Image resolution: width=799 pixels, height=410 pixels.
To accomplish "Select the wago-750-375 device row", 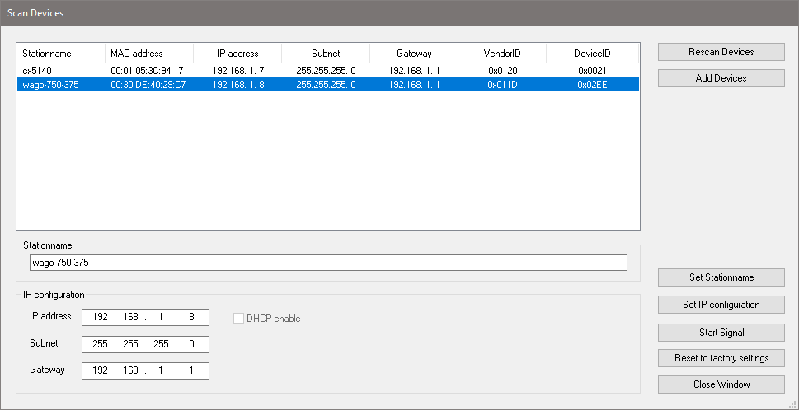I will [x=327, y=85].
